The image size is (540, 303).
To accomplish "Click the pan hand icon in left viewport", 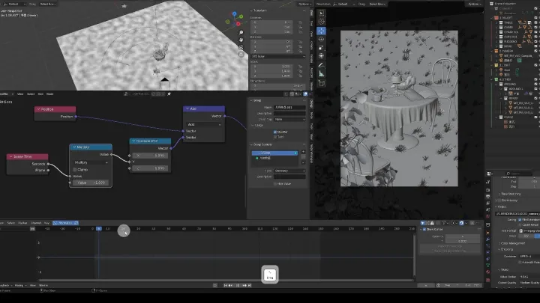I will pyautogui.click(x=241, y=40).
